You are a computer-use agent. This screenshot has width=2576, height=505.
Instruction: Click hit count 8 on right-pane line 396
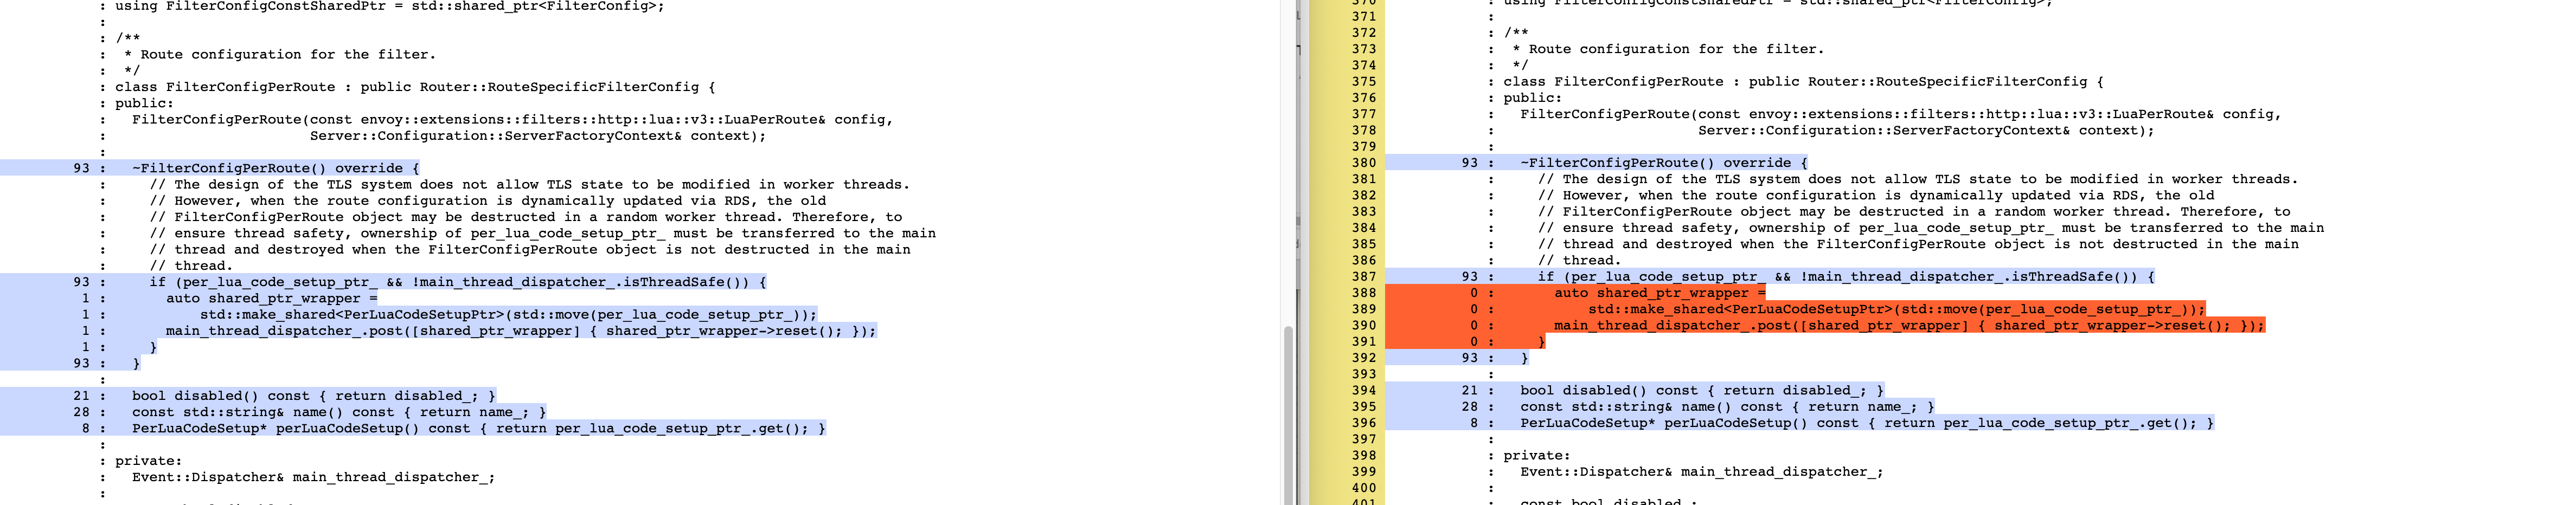1474,423
